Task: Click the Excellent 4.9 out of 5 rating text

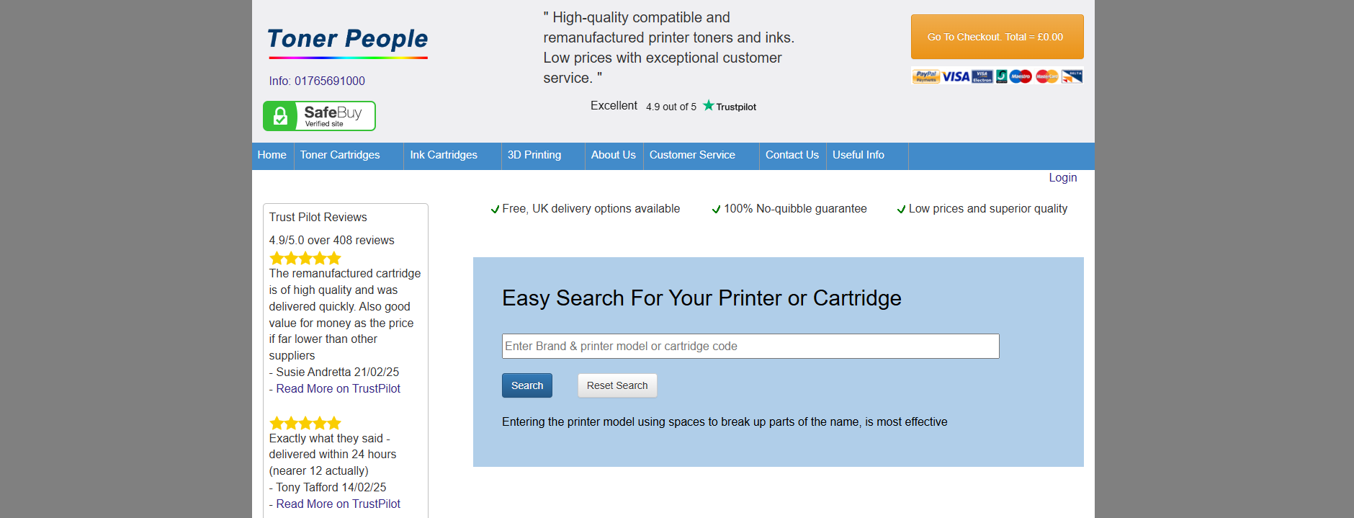Action: click(643, 106)
